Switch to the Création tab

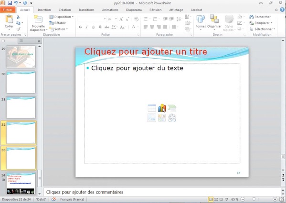(65, 10)
